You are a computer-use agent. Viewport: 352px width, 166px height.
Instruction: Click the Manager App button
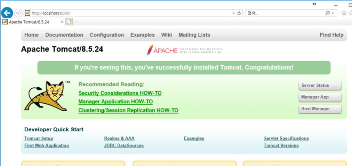320,97
